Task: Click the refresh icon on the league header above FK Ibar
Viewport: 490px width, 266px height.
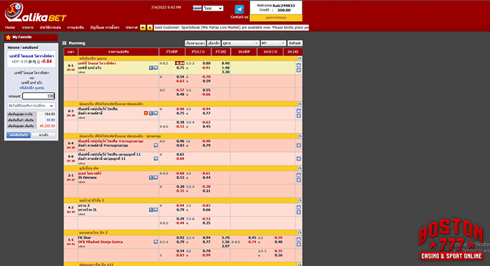Action: 300,232
